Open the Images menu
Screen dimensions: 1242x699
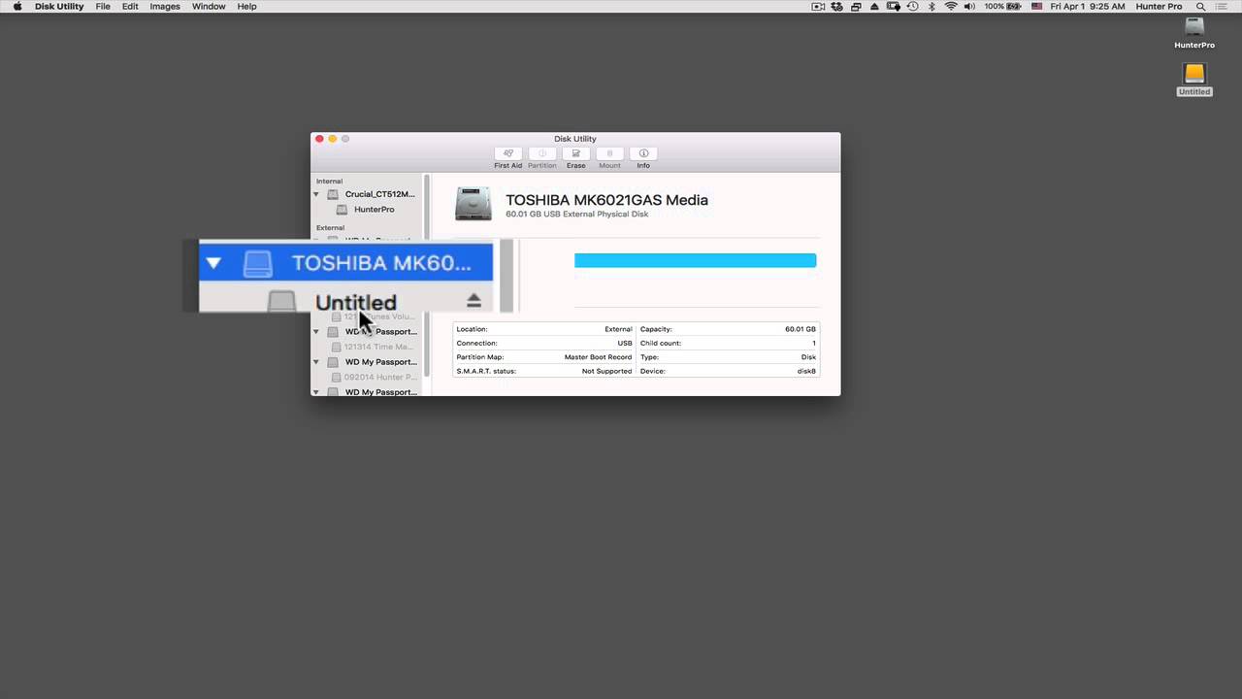(165, 7)
